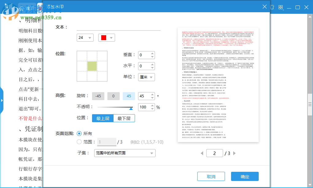Open the tab layout grid icon in title bar

click(281, 7)
